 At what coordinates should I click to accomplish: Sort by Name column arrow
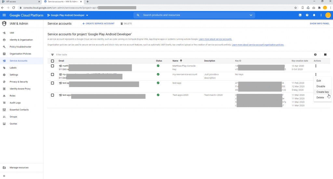coord(181,61)
